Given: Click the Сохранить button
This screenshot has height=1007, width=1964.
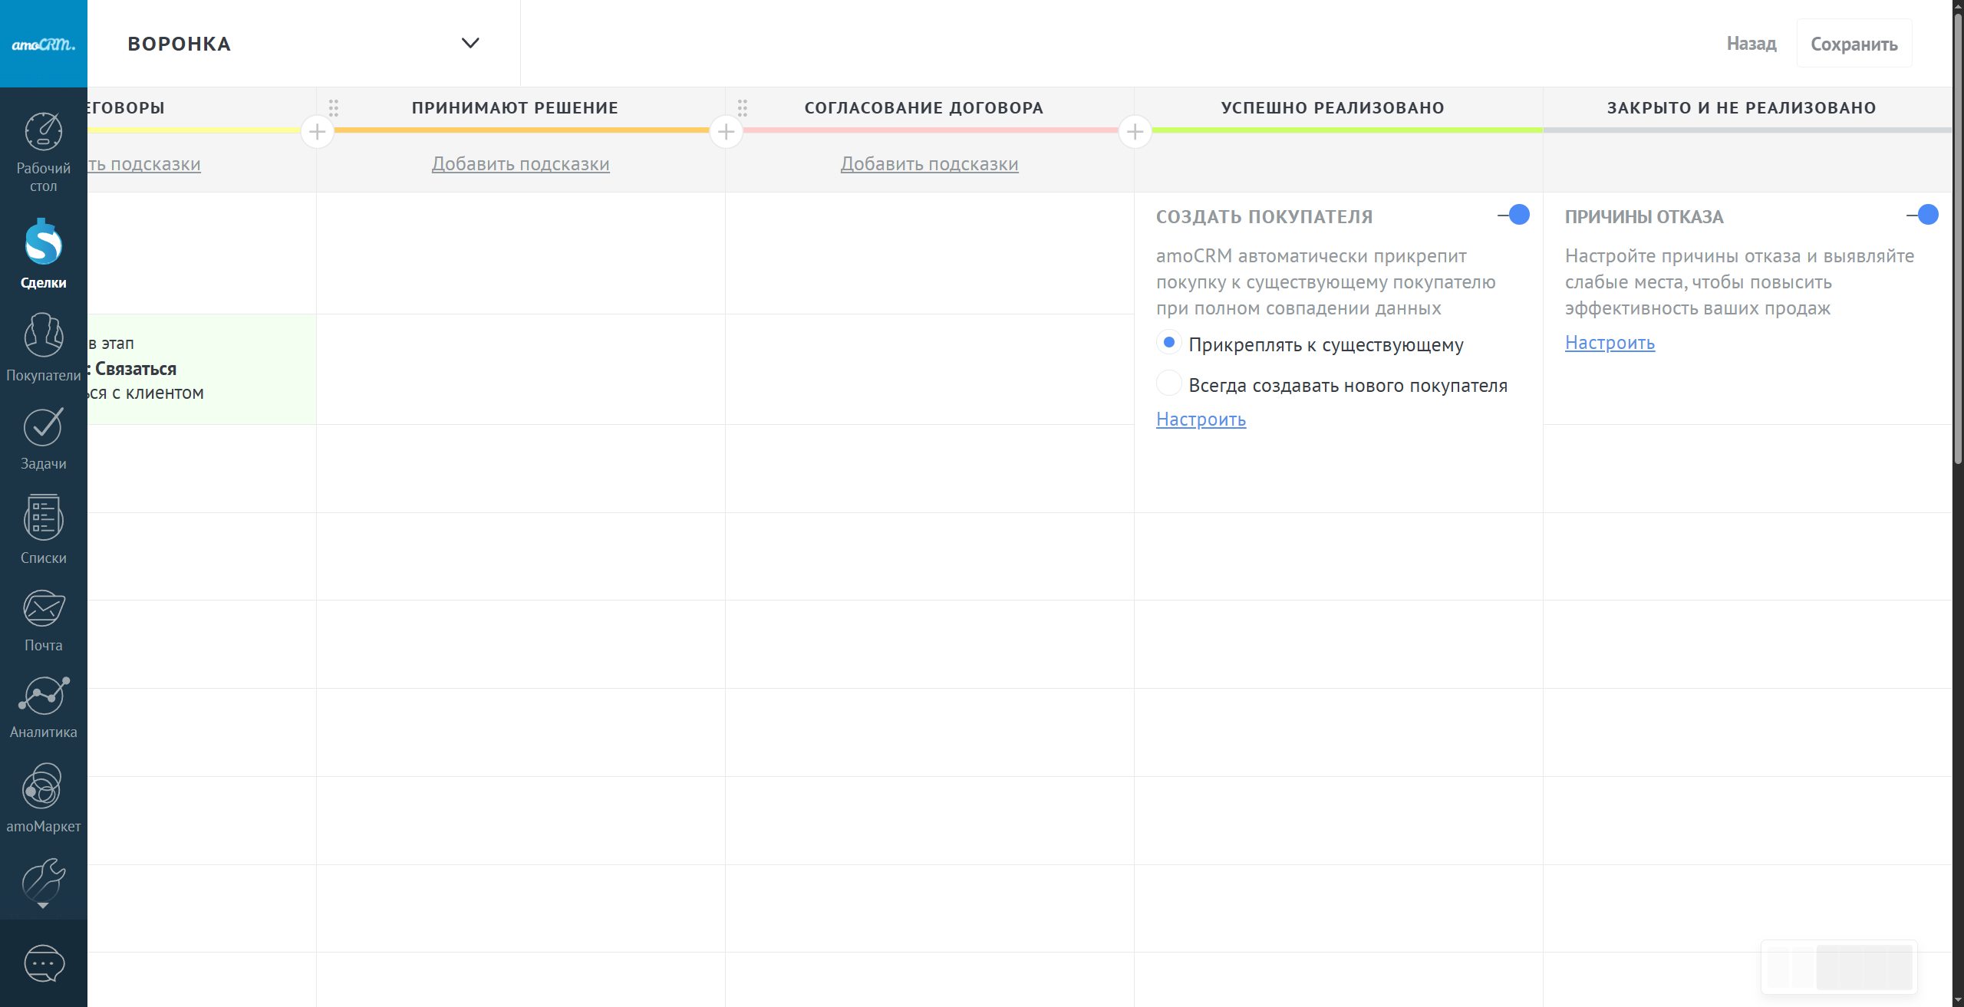Looking at the screenshot, I should [1854, 44].
